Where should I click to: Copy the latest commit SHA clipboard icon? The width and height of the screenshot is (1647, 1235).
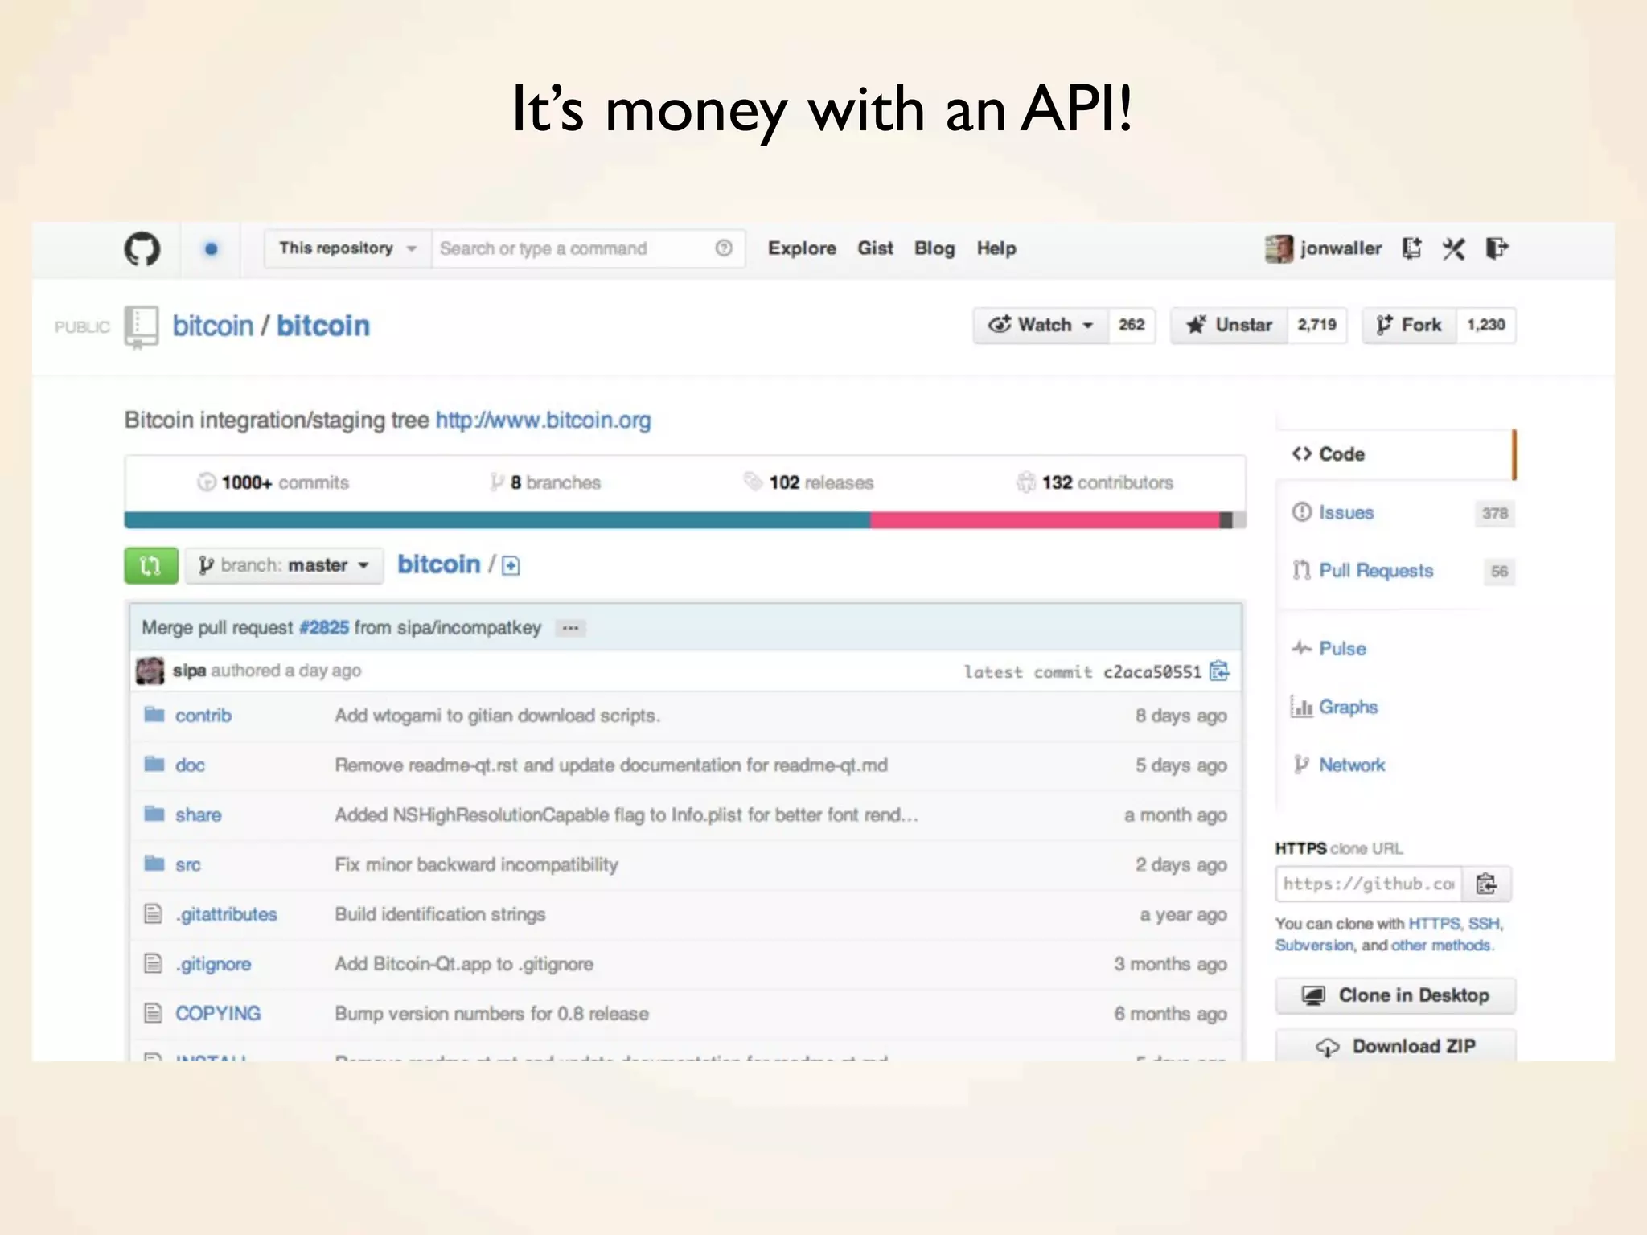1219,671
